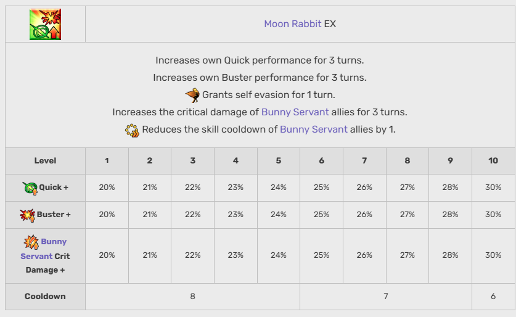Open Bunny Servant link in cooldown line
516x317 pixels.
pos(314,130)
